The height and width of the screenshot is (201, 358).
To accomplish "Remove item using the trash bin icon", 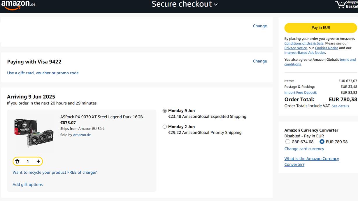I will pyautogui.click(x=17, y=161).
